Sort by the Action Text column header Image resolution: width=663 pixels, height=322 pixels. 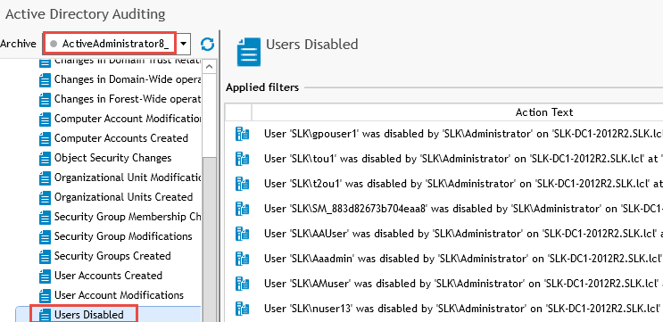[x=543, y=112]
